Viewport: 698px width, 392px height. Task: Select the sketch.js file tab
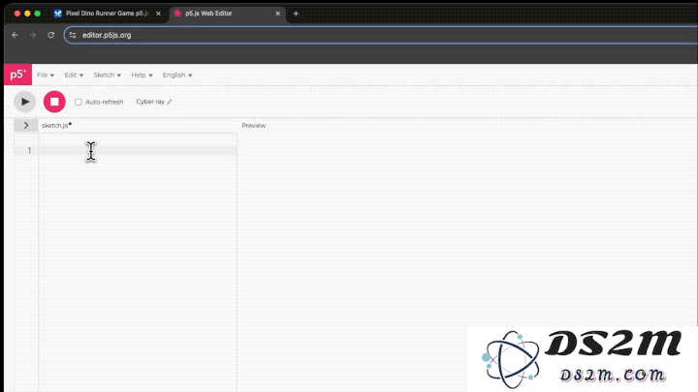pos(56,125)
